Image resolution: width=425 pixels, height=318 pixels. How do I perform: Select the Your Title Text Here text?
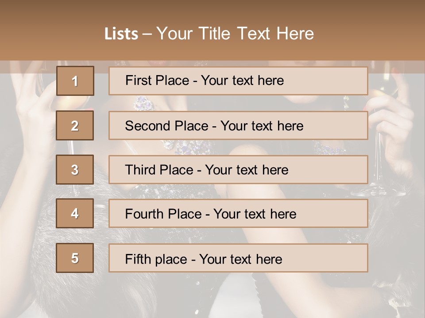pos(235,34)
